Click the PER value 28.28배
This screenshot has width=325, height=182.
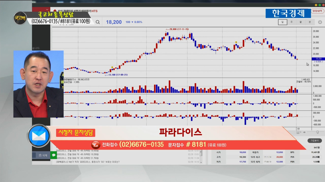click(316, 157)
